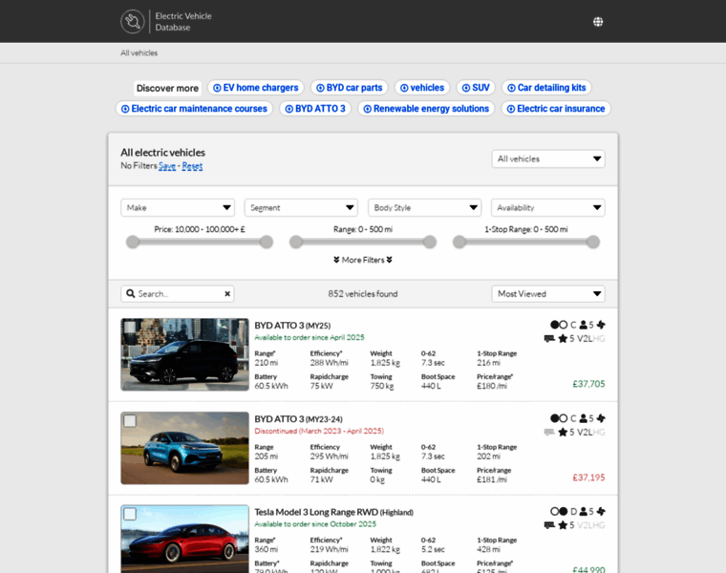The width and height of the screenshot is (726, 573).
Task: Click drive-wheel indicator icon on BYD ATTO 3 MY25
Action: (559, 325)
